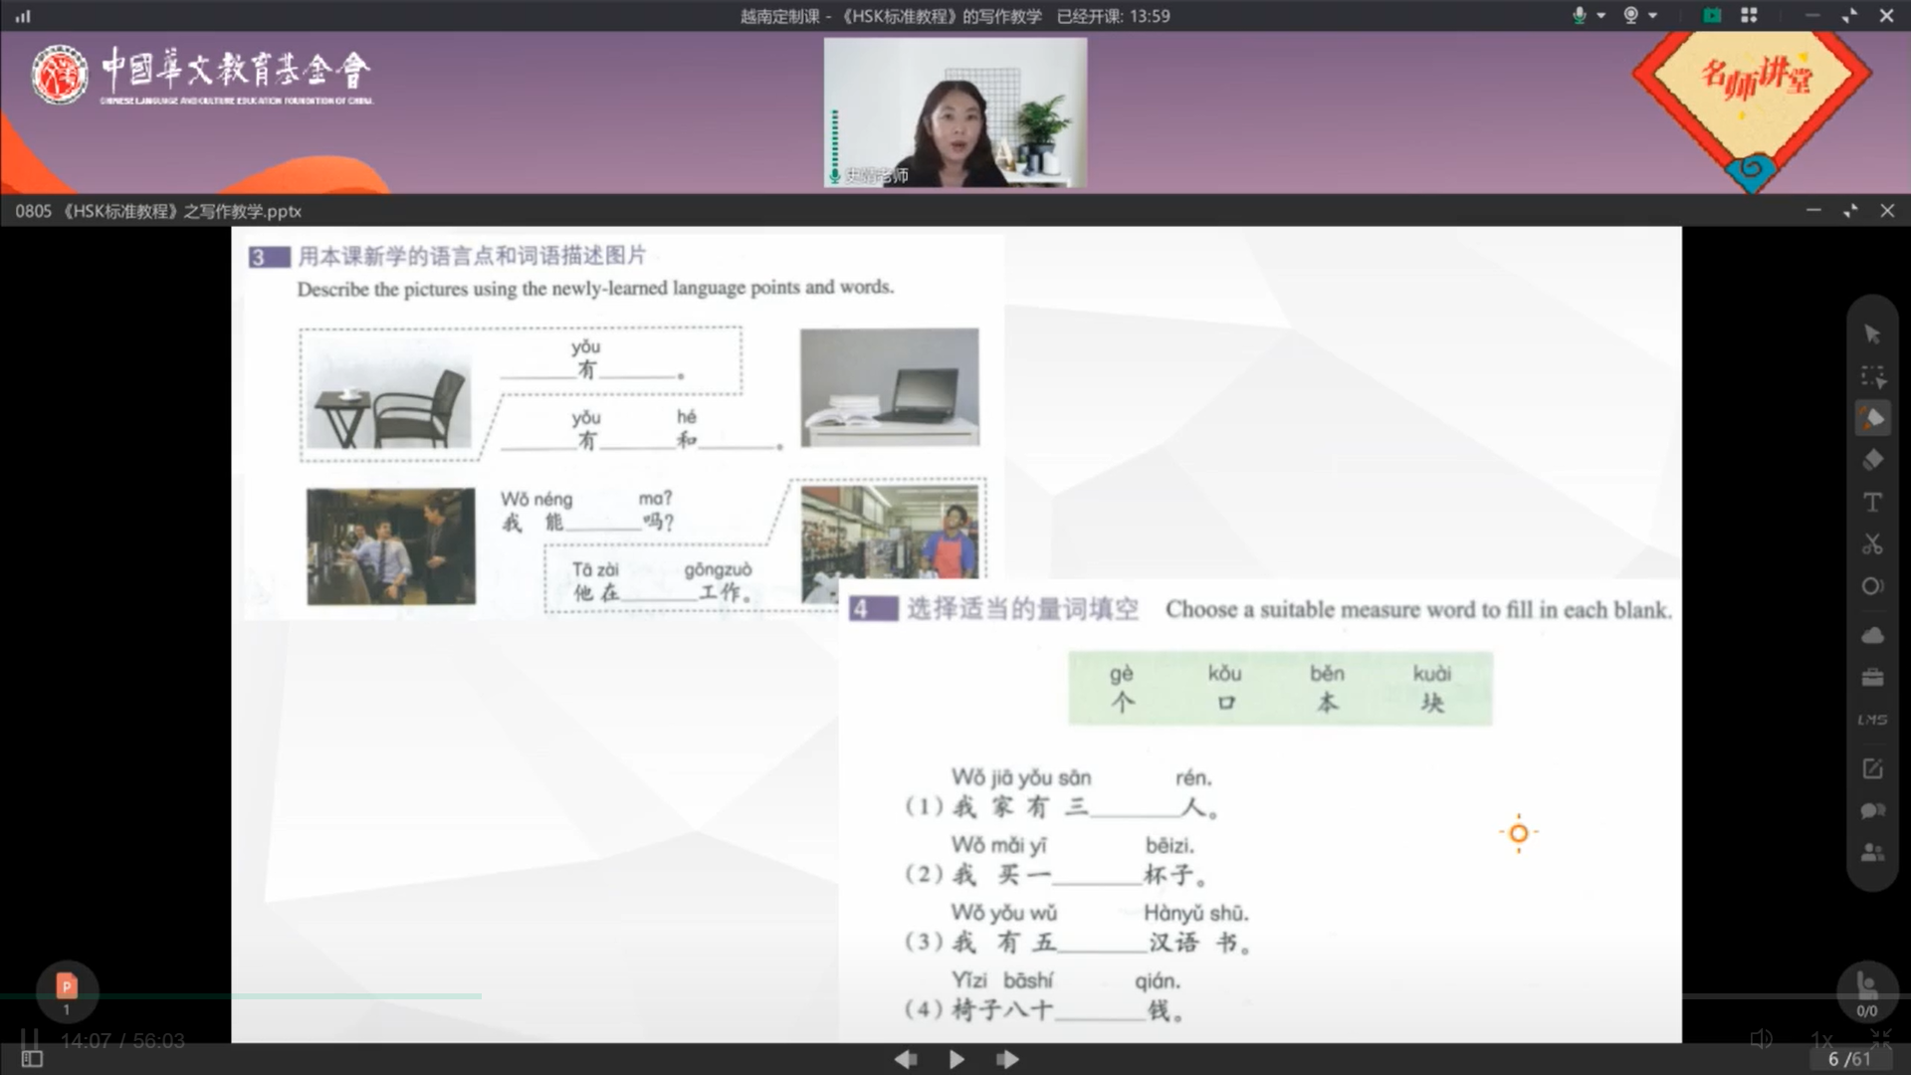
Task: Toggle the volume speaker icon
Action: click(1761, 1040)
